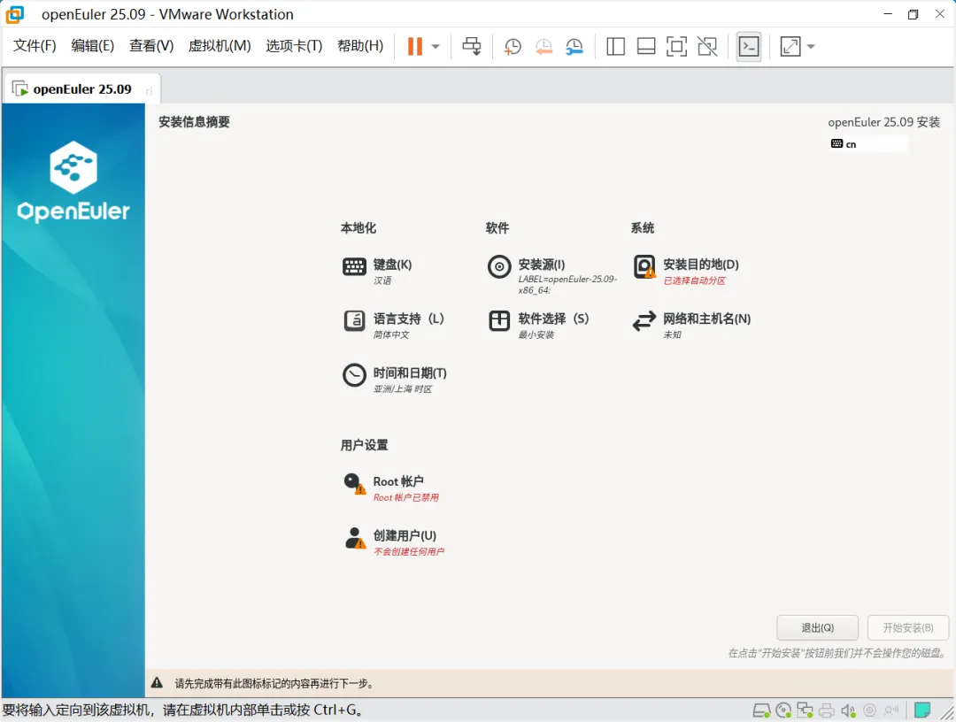
Task: Click the network adapter status icon
Action: pos(805,710)
